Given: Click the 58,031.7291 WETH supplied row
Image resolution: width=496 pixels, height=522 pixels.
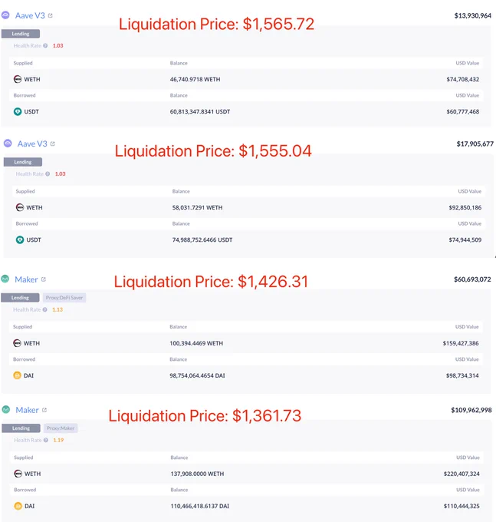Looking at the screenshot, I should coord(248,207).
